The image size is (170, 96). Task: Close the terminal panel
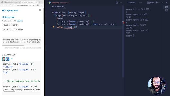[x=167, y=3]
